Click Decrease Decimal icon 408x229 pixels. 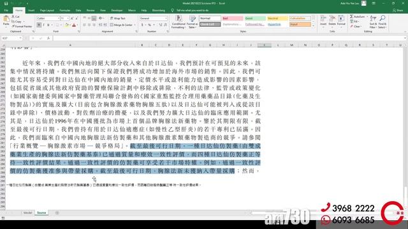165,25
